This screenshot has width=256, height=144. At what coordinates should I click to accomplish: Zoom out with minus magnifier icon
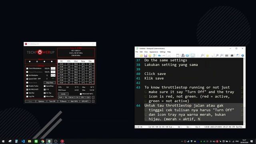pyautogui.click(x=221, y=56)
